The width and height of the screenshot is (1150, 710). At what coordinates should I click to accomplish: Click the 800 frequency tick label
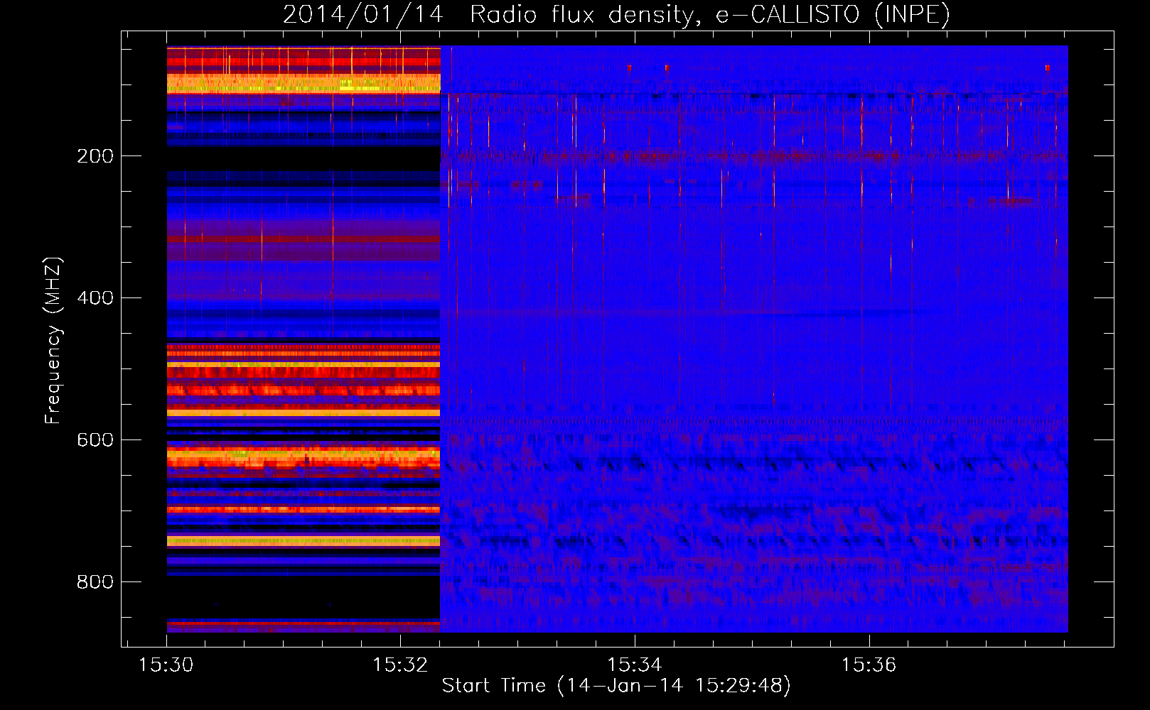(95, 581)
